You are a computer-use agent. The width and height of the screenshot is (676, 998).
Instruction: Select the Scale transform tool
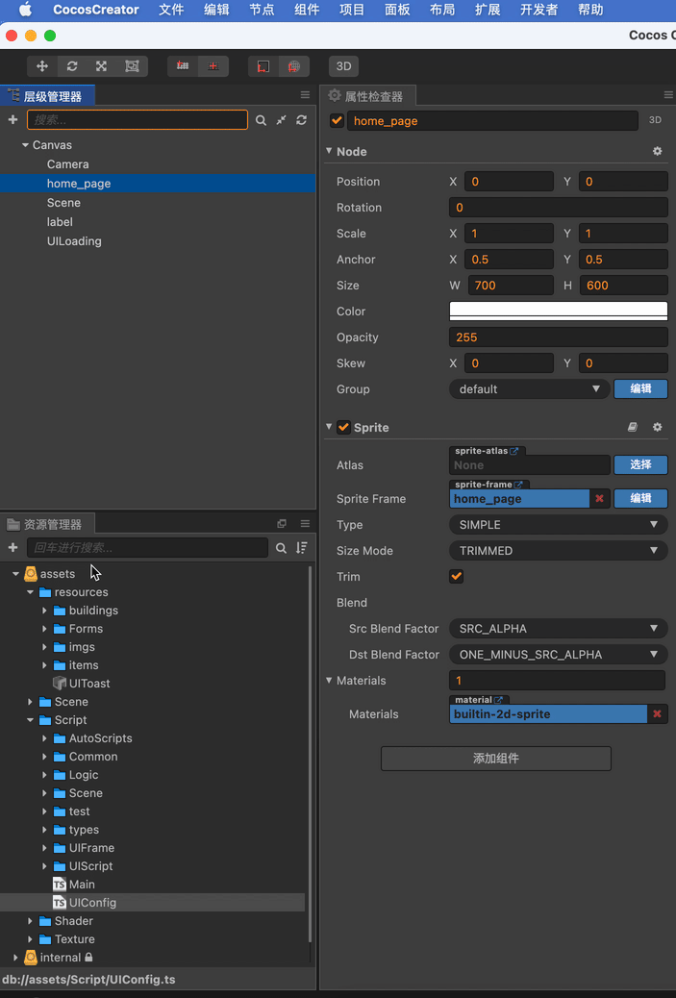click(101, 66)
